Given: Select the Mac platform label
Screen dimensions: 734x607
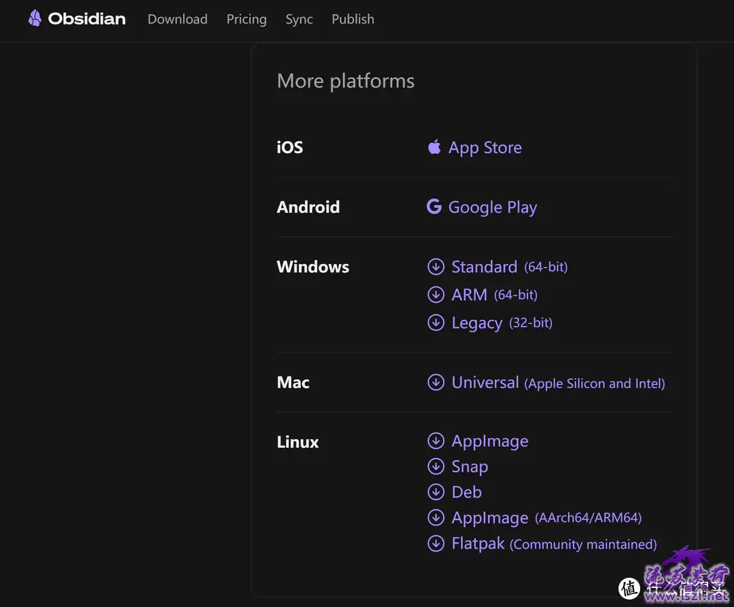Looking at the screenshot, I should 293,382.
